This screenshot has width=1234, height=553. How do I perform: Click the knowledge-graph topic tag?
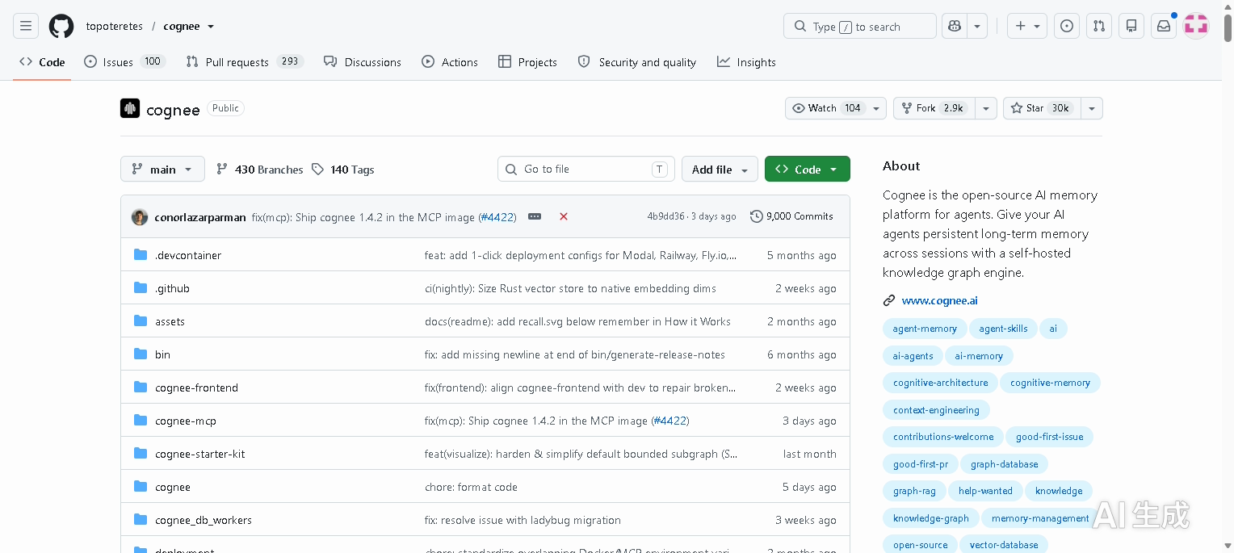tap(931, 518)
